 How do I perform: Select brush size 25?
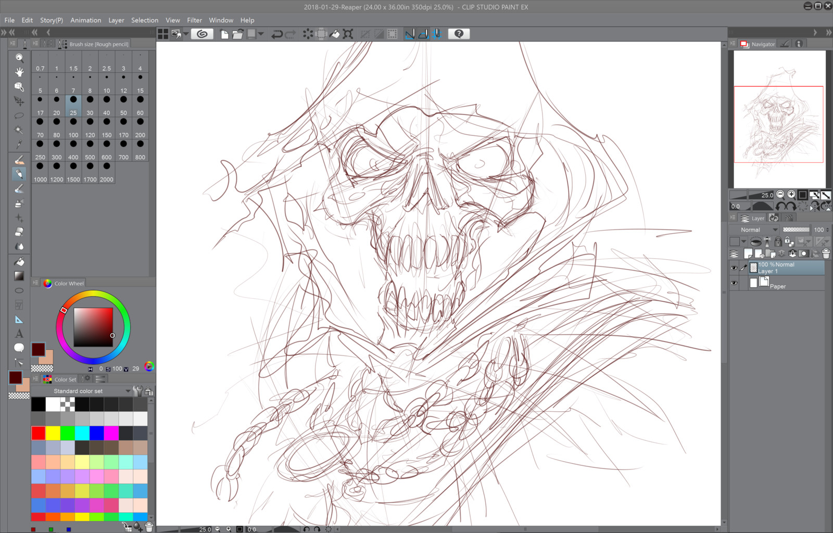point(73,105)
